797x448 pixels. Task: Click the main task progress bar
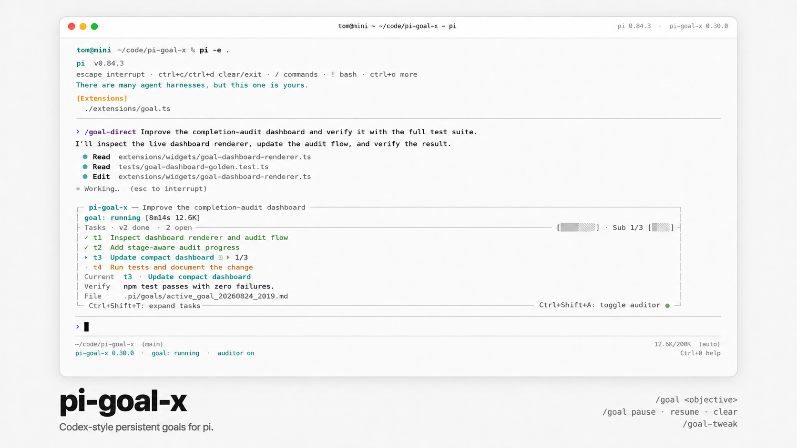coord(578,228)
